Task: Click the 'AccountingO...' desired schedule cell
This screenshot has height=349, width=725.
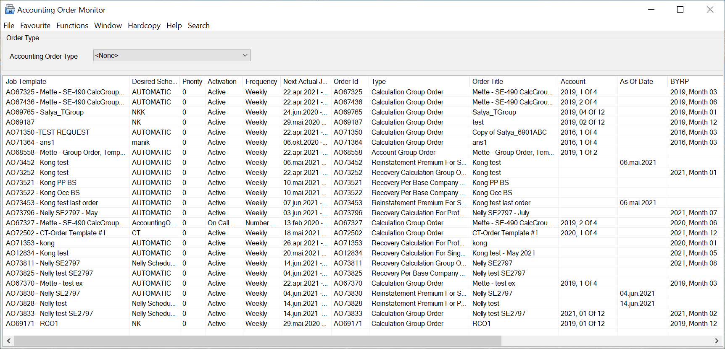Action: tap(154, 223)
